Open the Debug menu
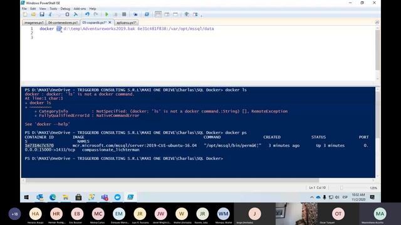 (x=65, y=9)
